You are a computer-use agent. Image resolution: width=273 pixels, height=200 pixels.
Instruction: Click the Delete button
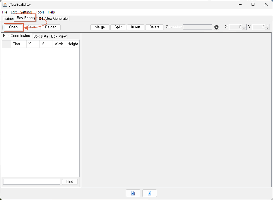[154, 27]
